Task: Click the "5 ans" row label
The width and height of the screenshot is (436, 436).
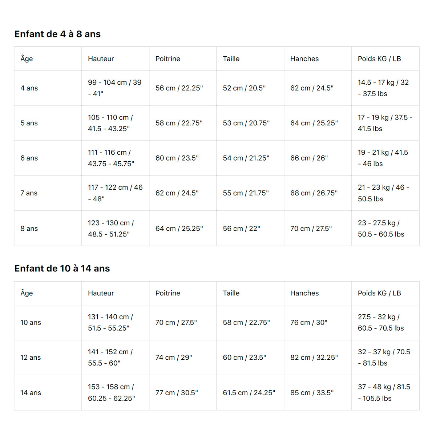Action: pos(29,123)
